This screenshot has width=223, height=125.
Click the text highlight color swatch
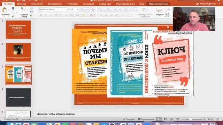pos(84,15)
